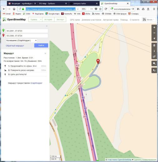Open the user account dropdown menu
Image resolution: width=158 pixels, height=162 pixels.
[149, 20]
